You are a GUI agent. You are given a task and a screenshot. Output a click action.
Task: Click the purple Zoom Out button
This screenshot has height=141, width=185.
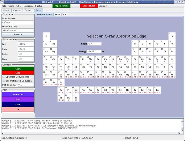[x=18, y=94]
